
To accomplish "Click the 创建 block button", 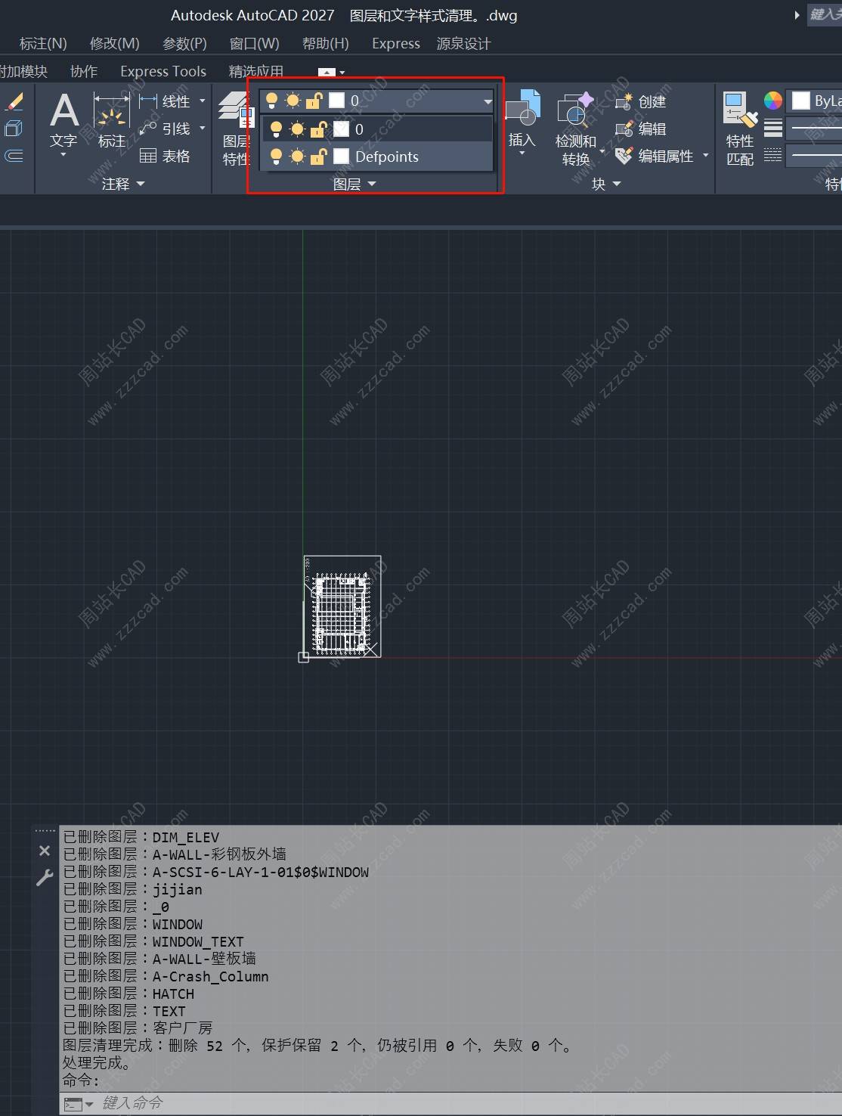I will click(641, 101).
